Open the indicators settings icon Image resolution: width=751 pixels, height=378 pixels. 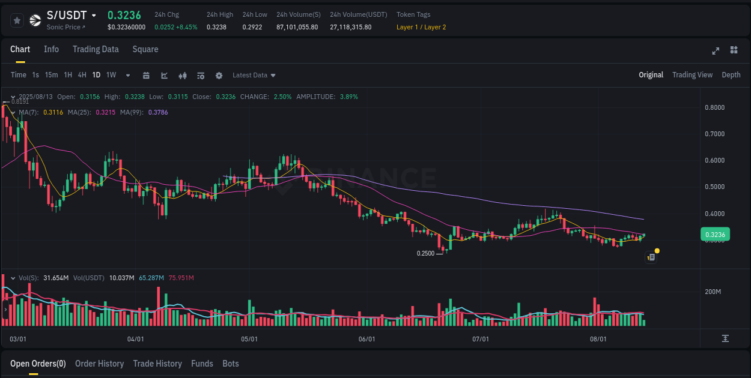coord(201,75)
